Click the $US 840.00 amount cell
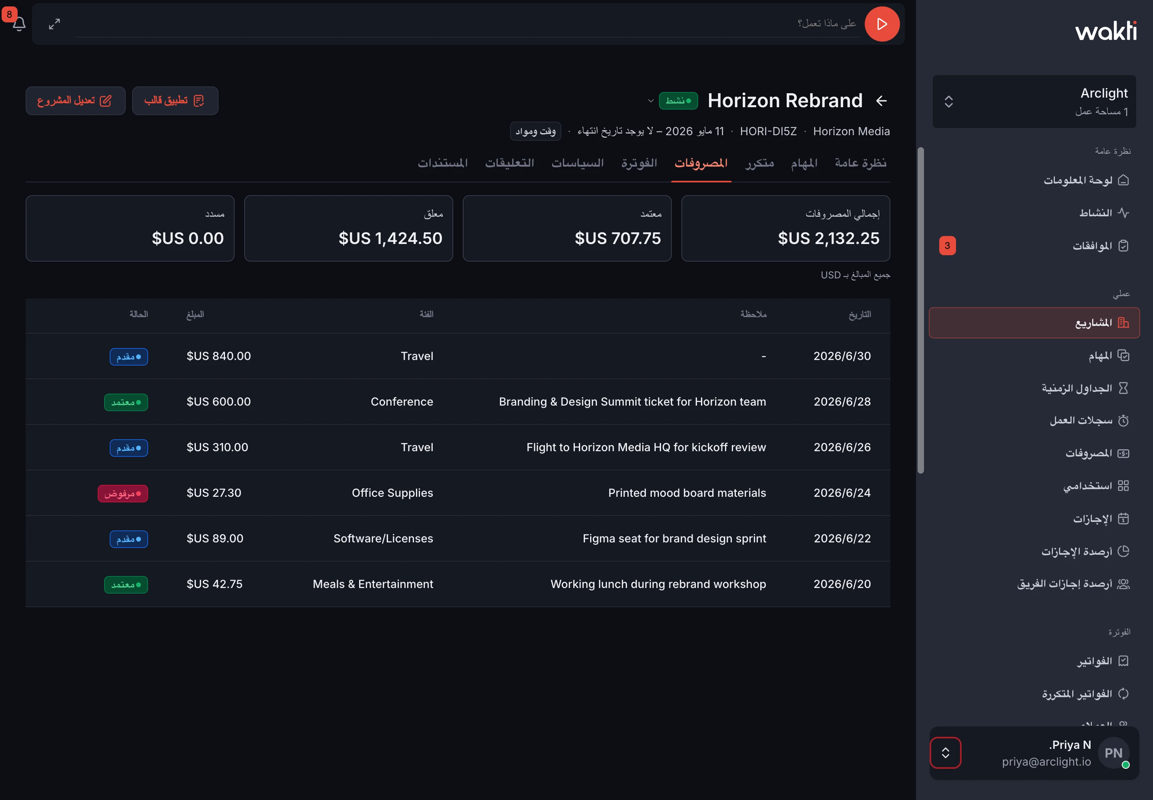Image resolution: width=1153 pixels, height=800 pixels. [219, 356]
